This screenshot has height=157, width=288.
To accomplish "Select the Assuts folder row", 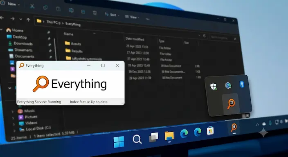I will [x=73, y=43].
